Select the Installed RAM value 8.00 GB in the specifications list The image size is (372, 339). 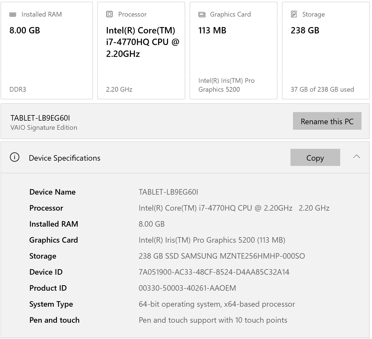pyautogui.click(x=152, y=224)
